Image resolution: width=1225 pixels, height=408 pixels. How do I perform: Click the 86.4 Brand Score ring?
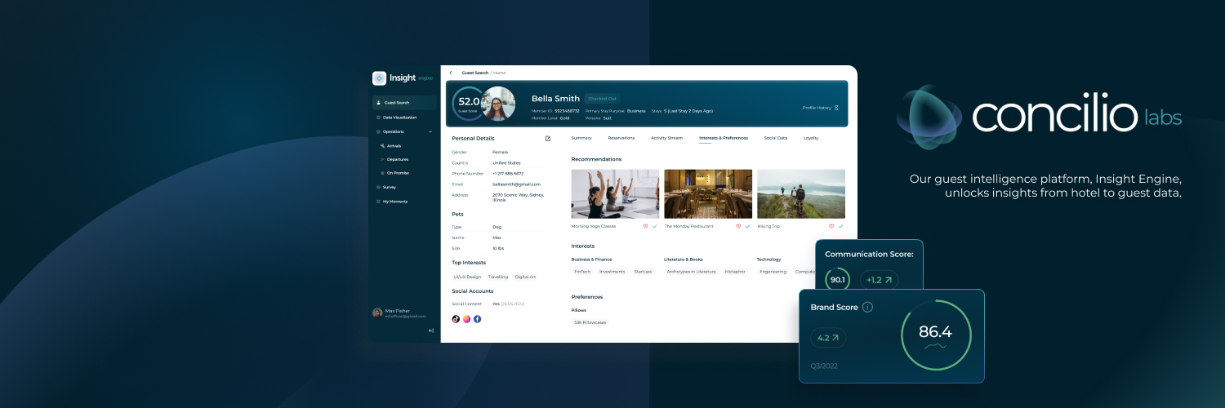(x=935, y=334)
